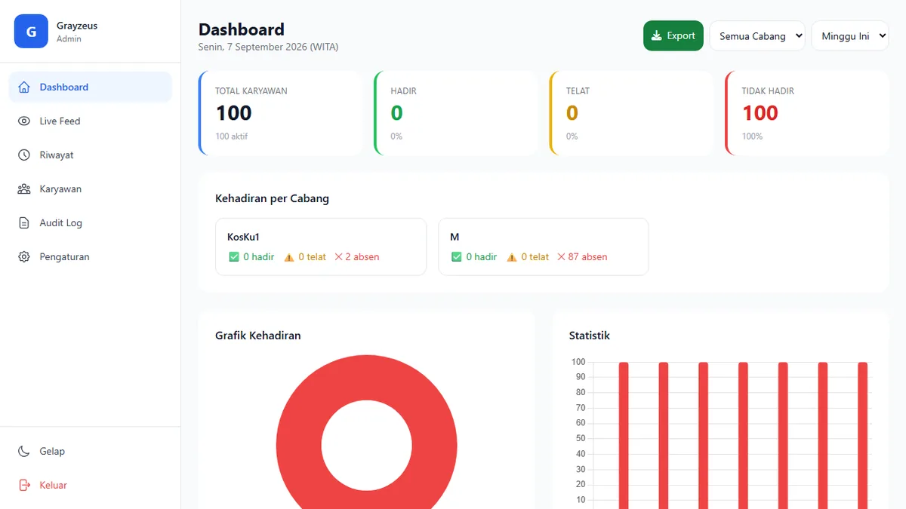Viewport: 906px width, 509px height.
Task: Click the Kehadiran per Cabang heading
Action: tap(272, 198)
